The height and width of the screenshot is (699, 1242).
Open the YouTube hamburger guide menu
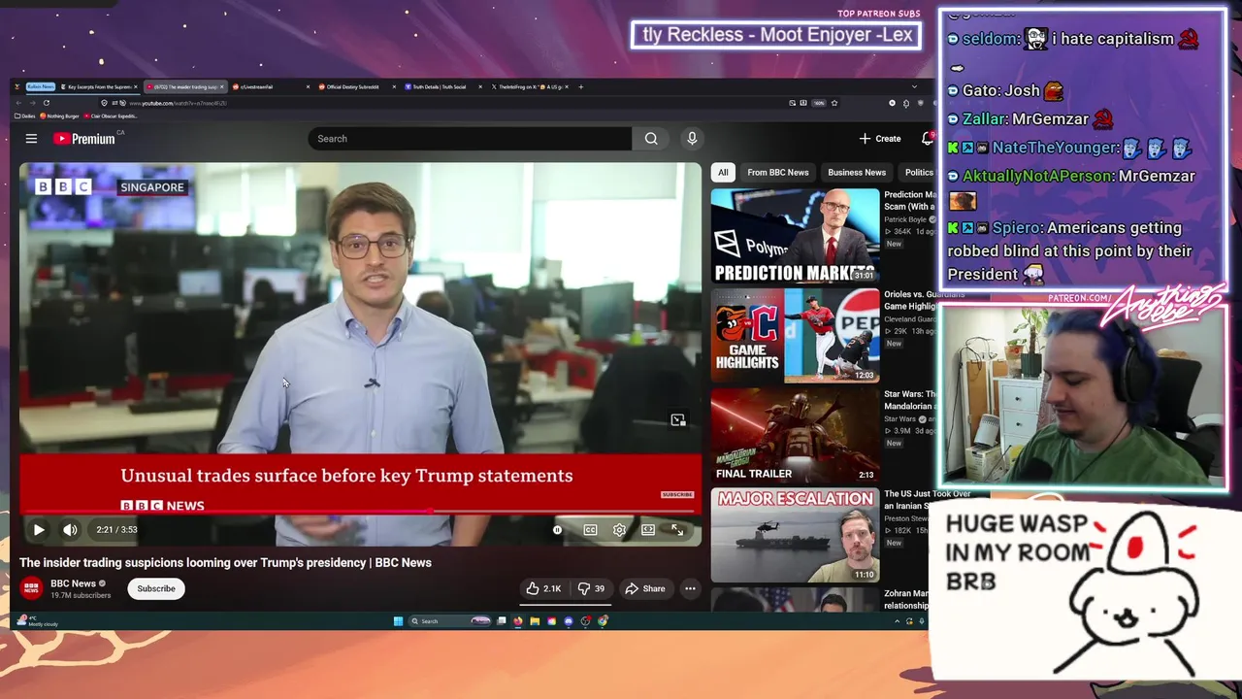click(x=31, y=139)
